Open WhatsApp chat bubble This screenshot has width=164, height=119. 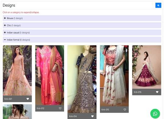(x=155, y=114)
